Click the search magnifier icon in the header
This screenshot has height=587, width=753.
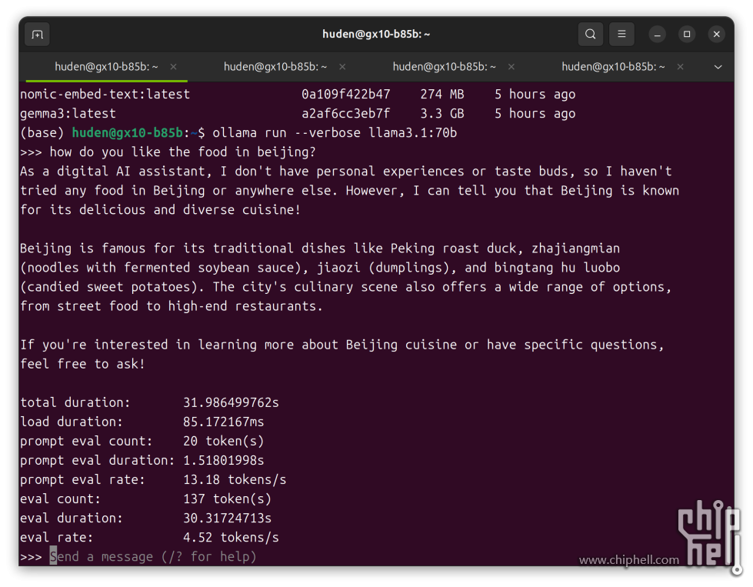(x=590, y=35)
